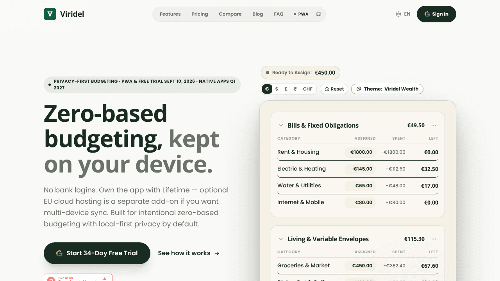Screen dimensions: 500x281
Task: Select the Rent & Housing category name
Action: coord(298,152)
